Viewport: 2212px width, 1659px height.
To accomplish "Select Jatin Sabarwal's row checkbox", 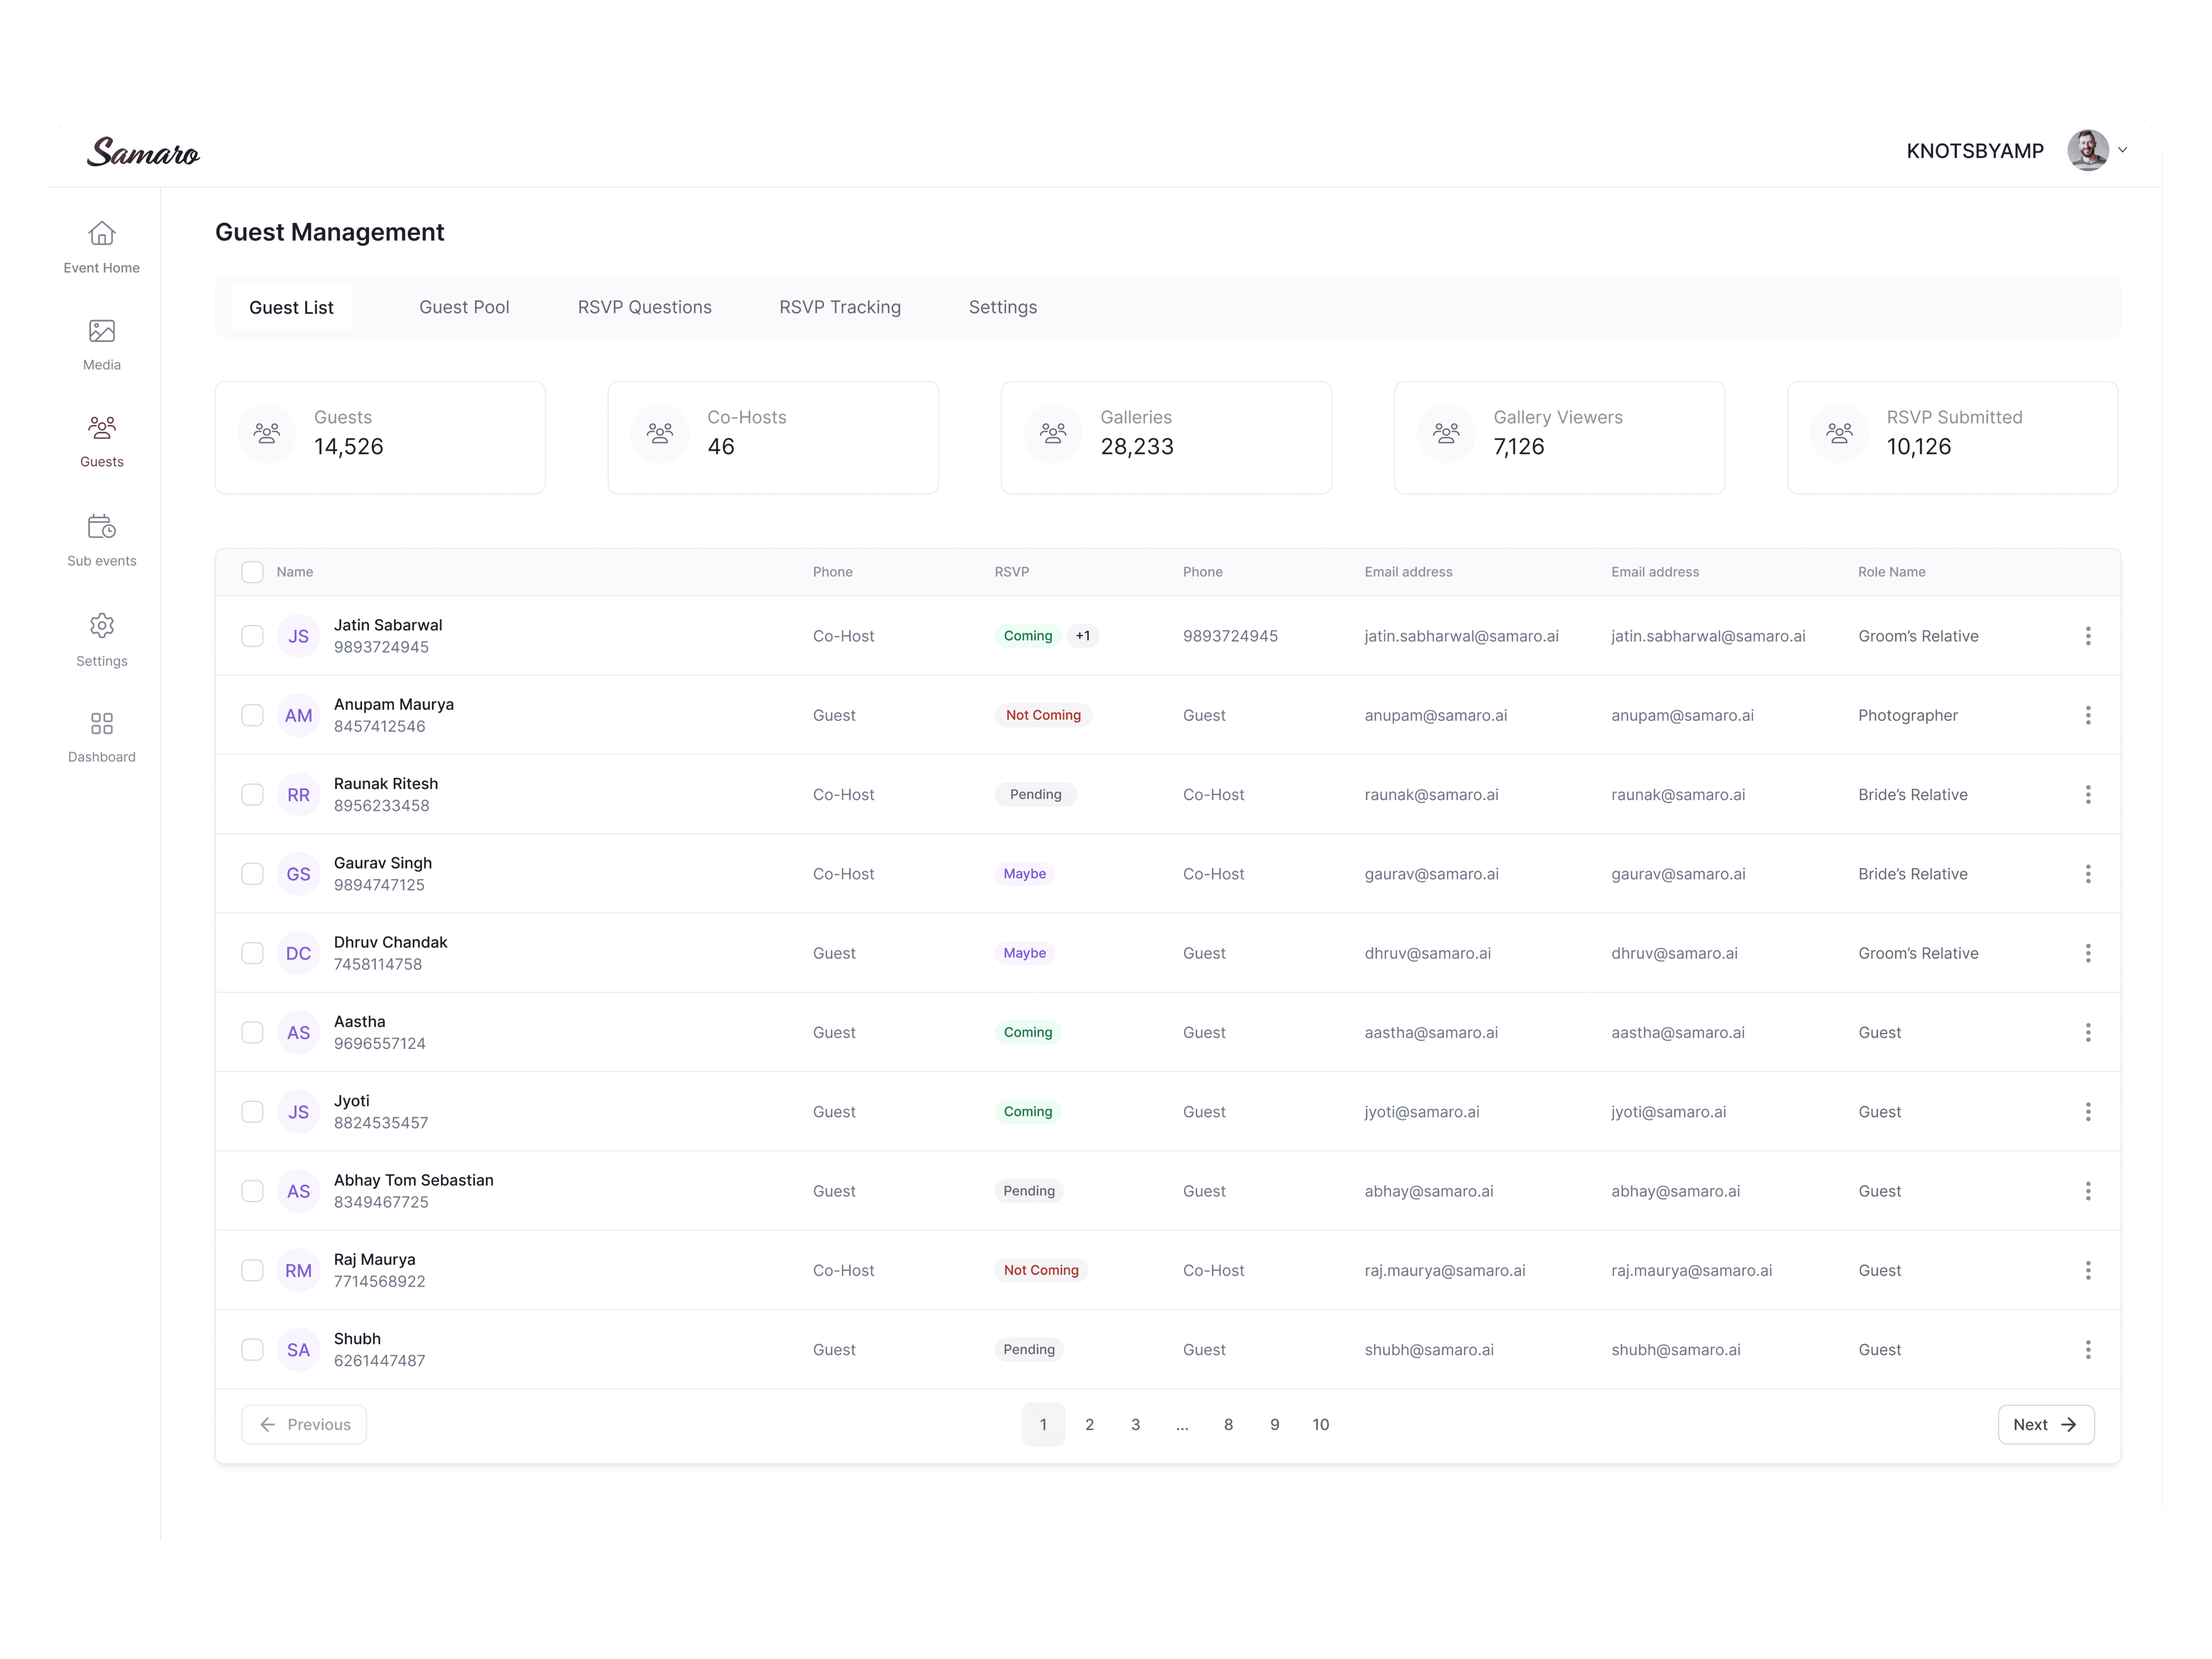I will (x=252, y=636).
